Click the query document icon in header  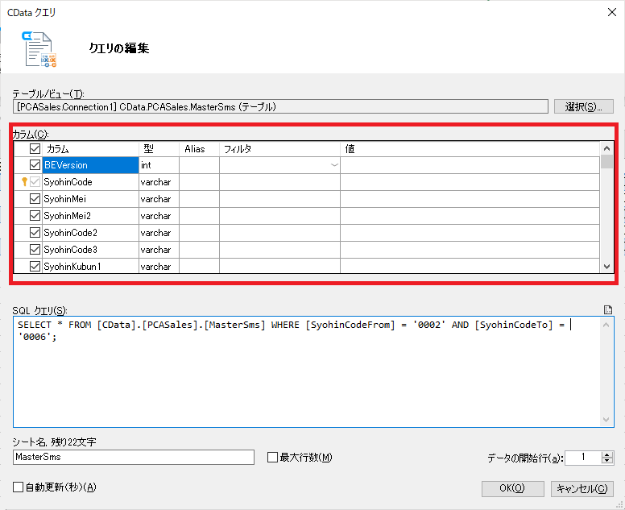tap(39, 49)
